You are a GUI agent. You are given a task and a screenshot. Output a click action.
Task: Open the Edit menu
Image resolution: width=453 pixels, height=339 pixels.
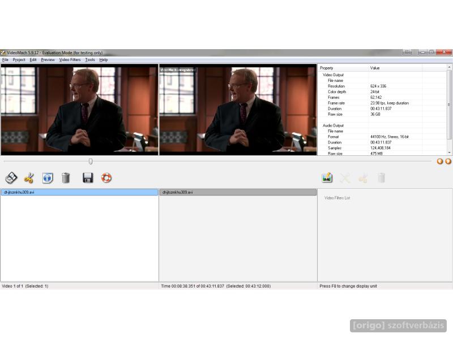tap(33, 60)
